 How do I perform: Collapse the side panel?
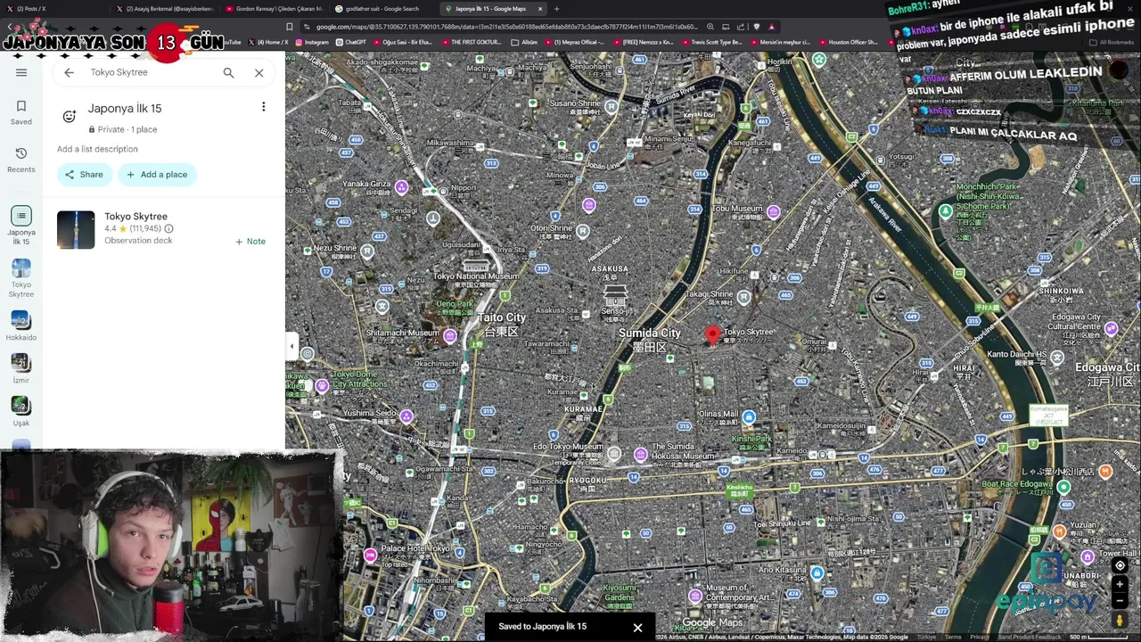point(291,346)
